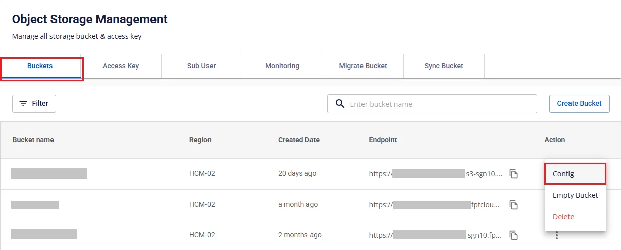
Task: Click the Create Bucket button
Action: coord(580,104)
